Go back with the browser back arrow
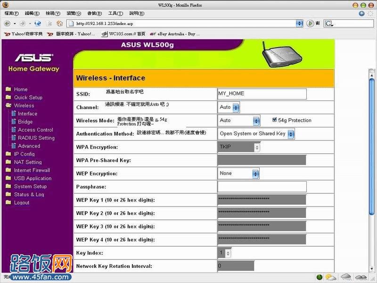377x283 pixels. (8, 23)
